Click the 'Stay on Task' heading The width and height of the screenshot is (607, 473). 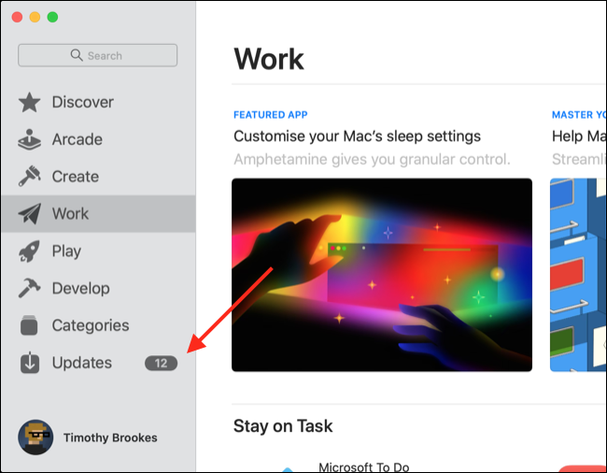283,426
